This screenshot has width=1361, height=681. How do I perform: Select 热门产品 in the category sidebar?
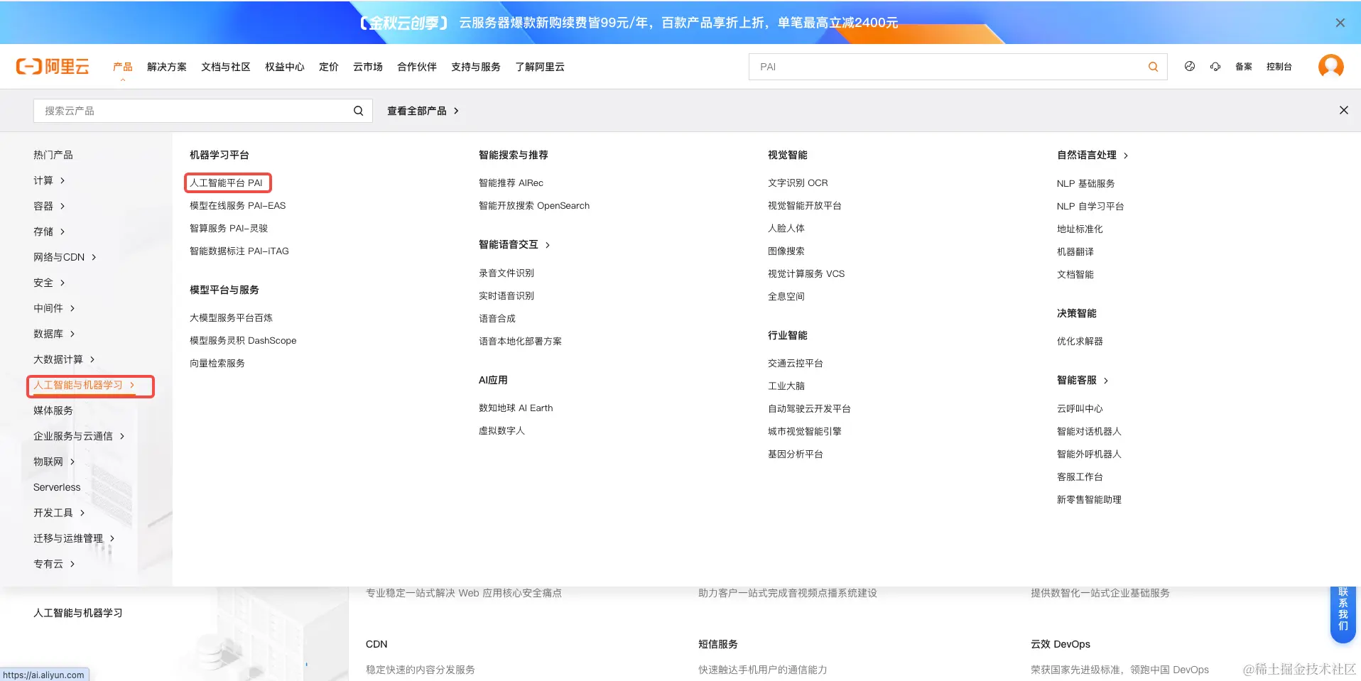[x=53, y=155]
